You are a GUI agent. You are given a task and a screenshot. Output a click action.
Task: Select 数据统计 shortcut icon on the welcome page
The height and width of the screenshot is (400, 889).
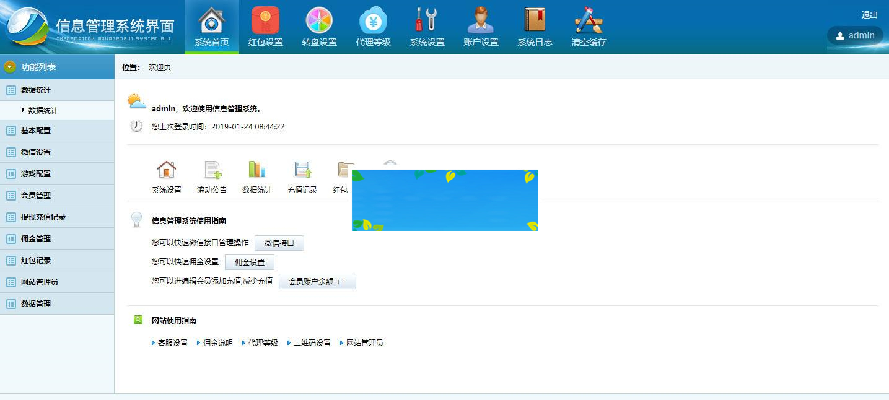click(257, 175)
